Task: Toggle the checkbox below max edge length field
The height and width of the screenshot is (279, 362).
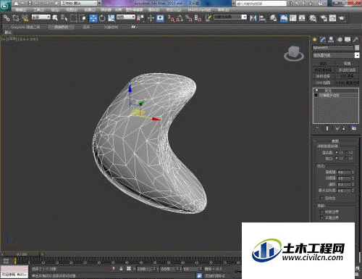Action: click(x=321, y=198)
